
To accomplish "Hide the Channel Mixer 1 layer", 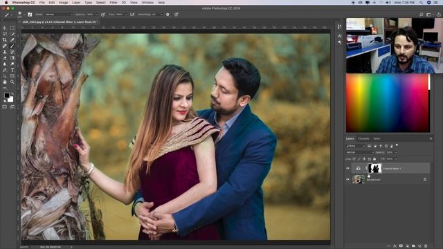I will click(347, 169).
